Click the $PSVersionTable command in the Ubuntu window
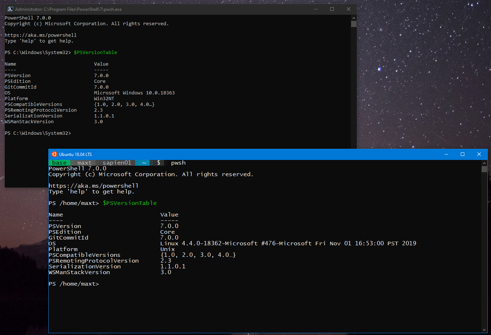Screen dimensions: 491x335 coord(130,203)
